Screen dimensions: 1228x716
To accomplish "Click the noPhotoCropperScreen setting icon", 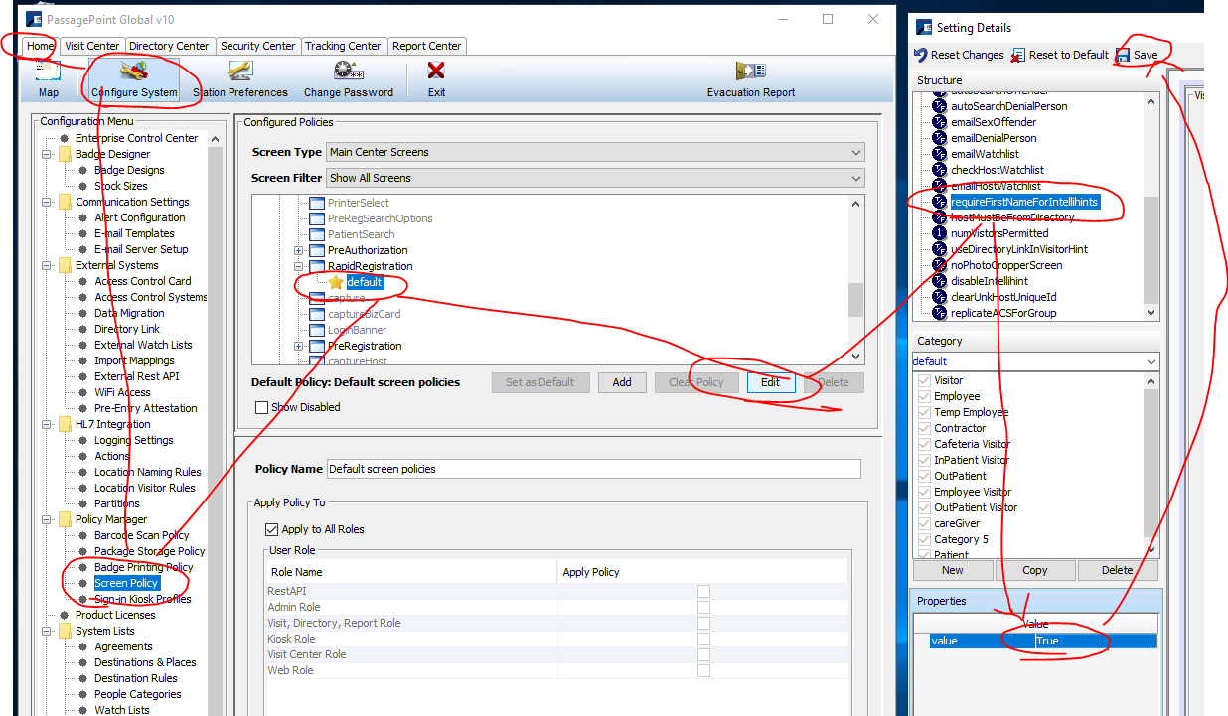I will (940, 265).
